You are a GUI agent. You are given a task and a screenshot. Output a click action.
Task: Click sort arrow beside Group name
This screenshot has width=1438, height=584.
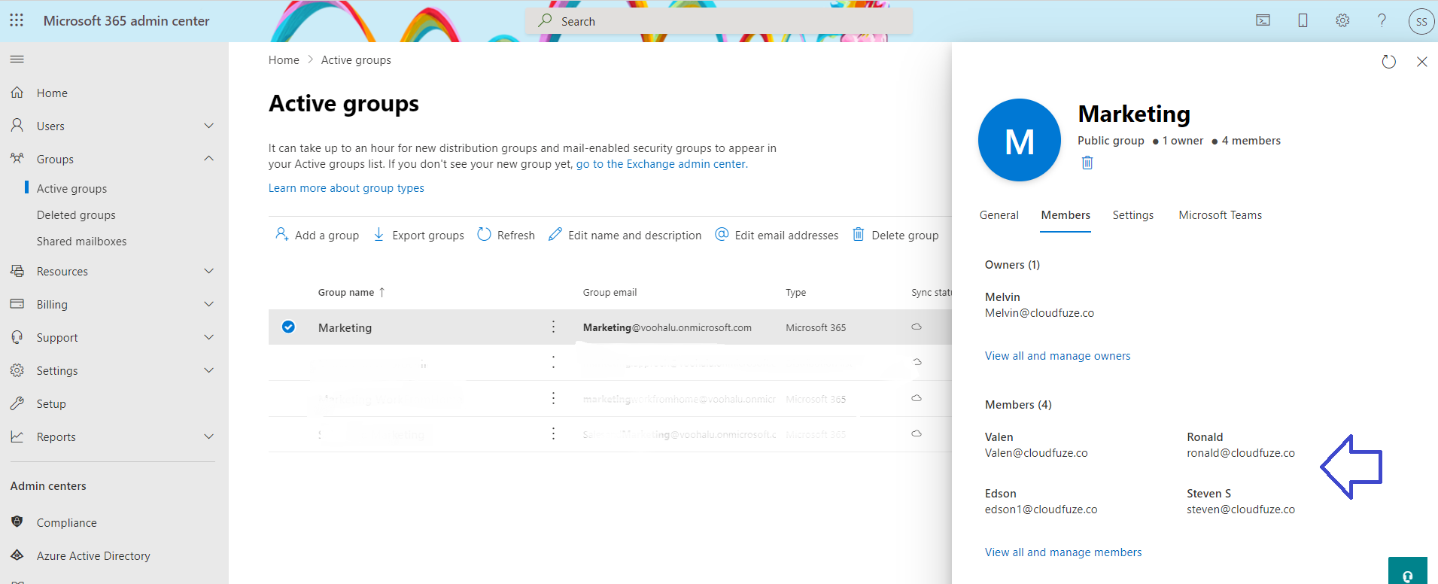pyautogui.click(x=382, y=292)
